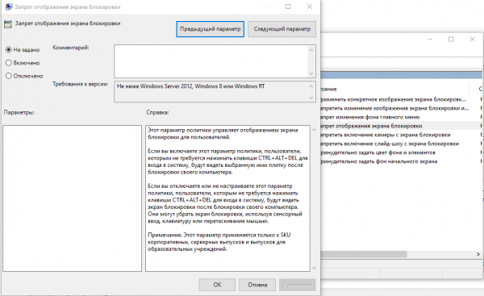Image resolution: width=484 pixels, height=296 pixels.
Task: Select "Запретить включение камеры с экрана блокировки"
Action: pyautogui.click(x=386, y=135)
